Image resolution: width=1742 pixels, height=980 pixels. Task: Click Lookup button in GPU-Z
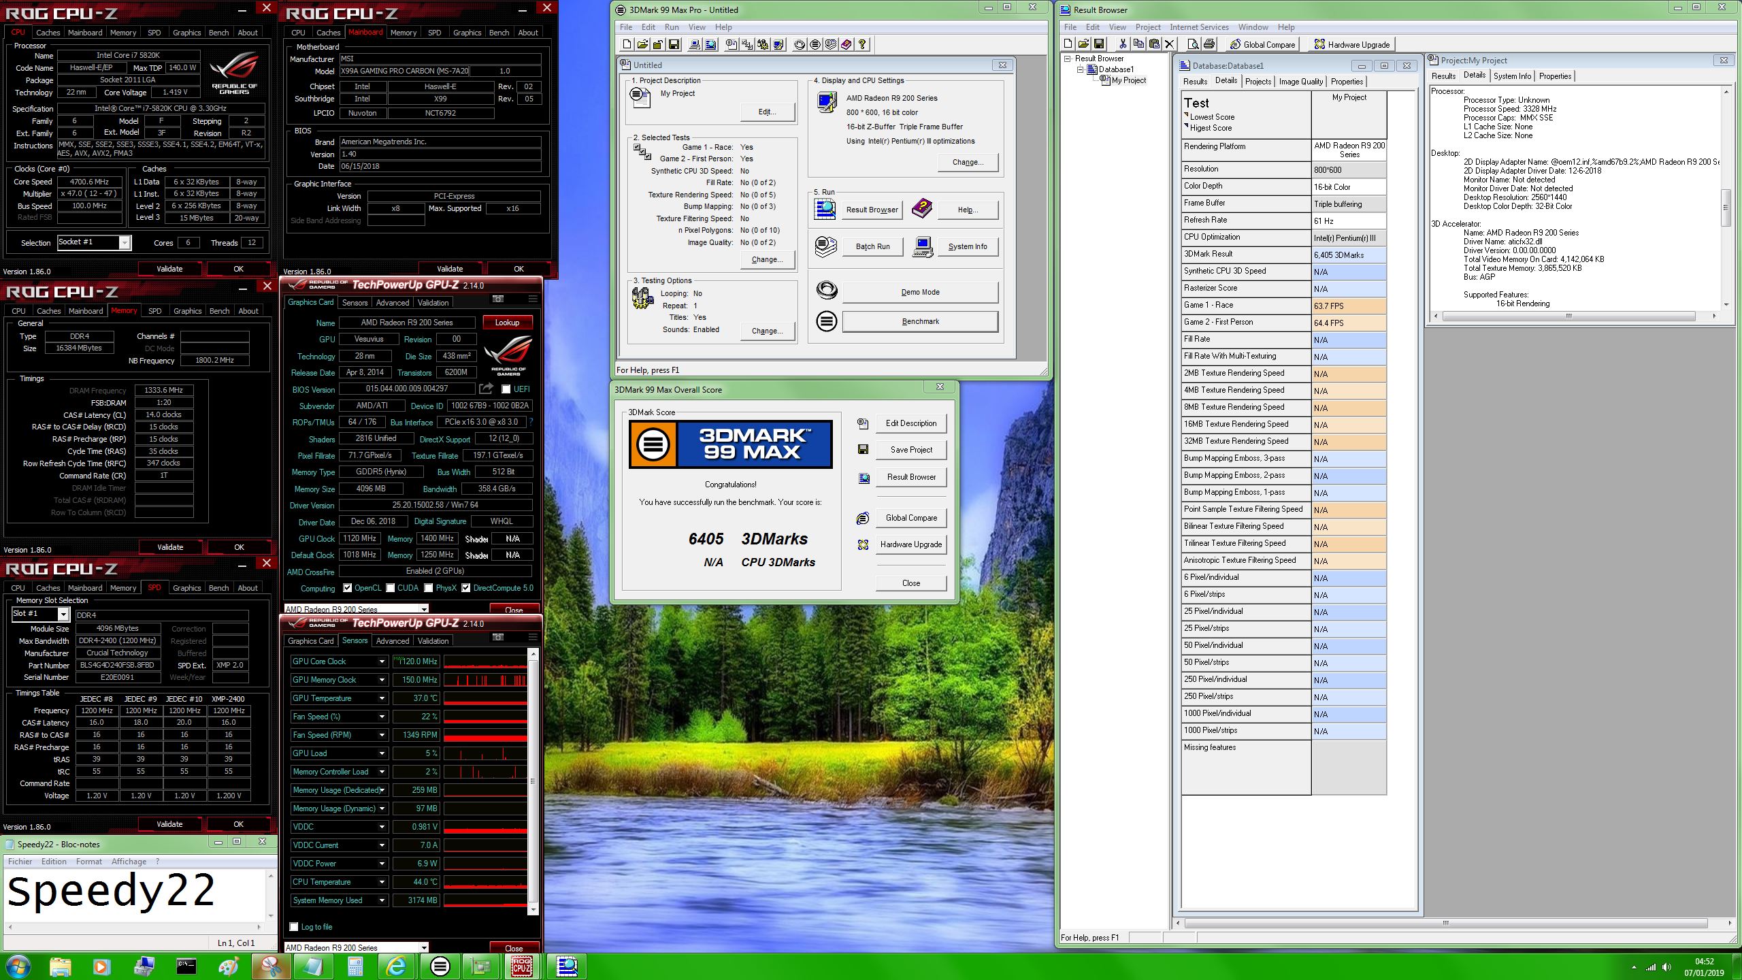[x=507, y=323]
